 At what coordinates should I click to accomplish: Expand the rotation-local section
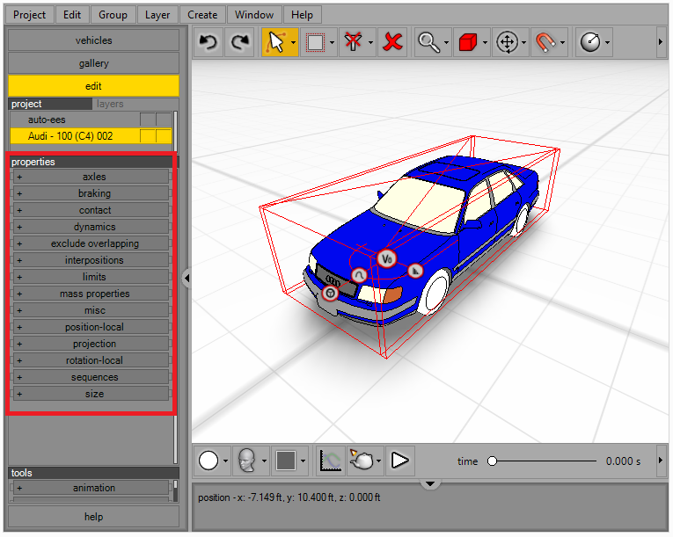[x=91, y=360]
